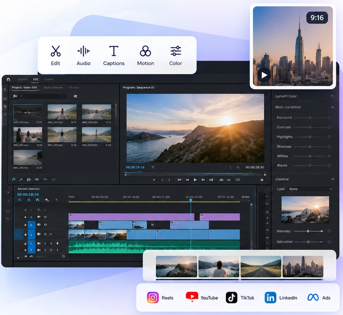Image resolution: width=343 pixels, height=315 pixels.
Task: Select the empty road frame in the bottom filmstrip
Action: (261, 266)
